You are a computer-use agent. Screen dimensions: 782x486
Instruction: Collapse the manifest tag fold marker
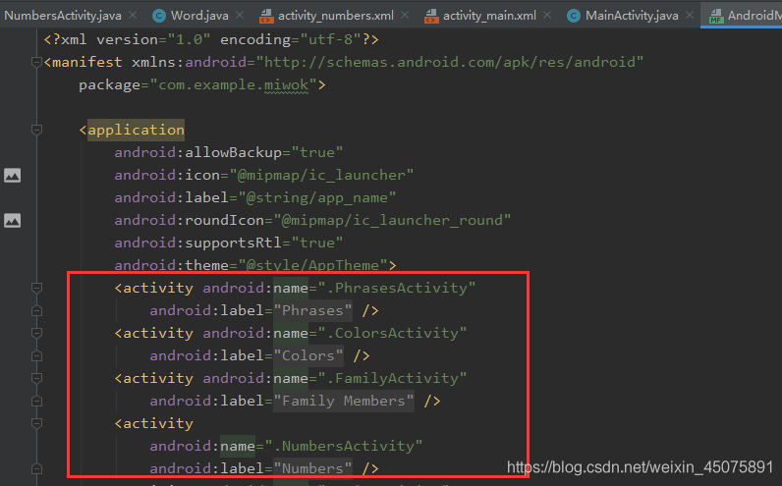point(36,62)
